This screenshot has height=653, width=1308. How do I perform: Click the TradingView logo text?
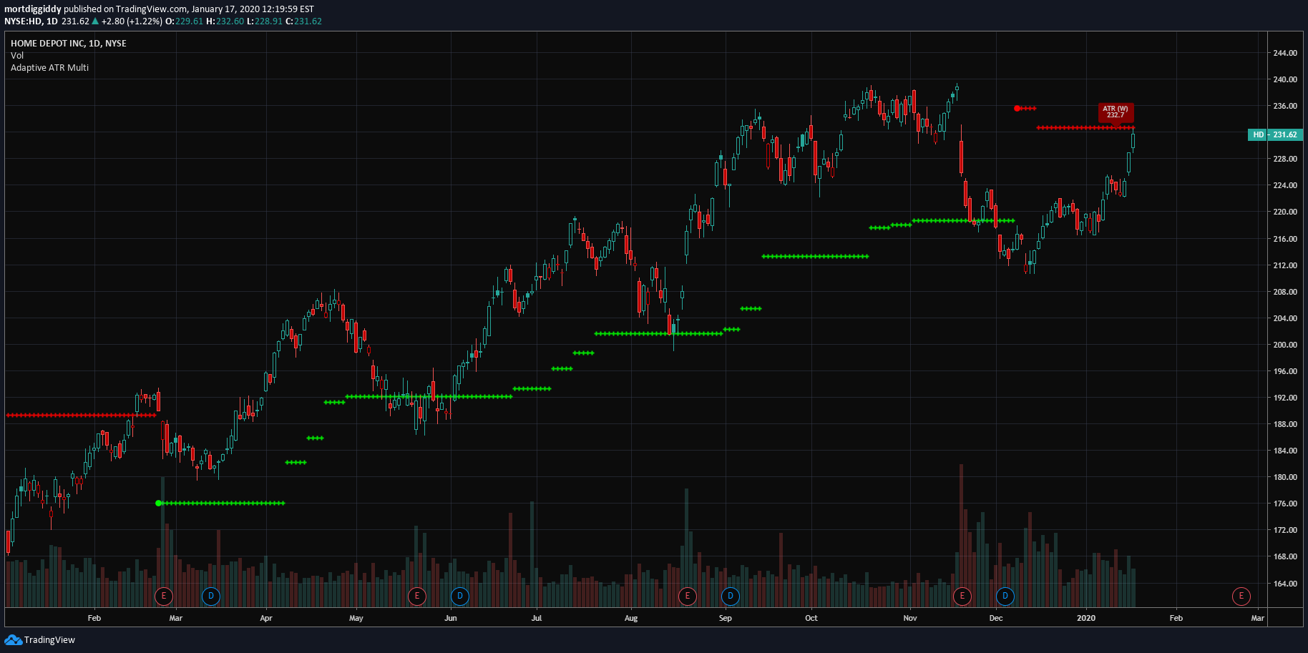point(49,640)
